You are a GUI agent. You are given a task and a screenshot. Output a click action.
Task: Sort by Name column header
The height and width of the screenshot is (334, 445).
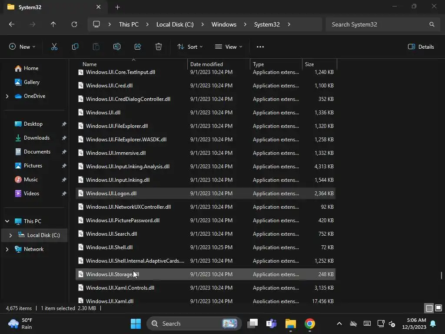point(132,64)
